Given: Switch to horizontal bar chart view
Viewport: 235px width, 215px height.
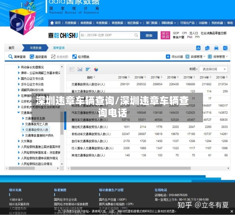Looking at the screenshot, I should (88, 69).
